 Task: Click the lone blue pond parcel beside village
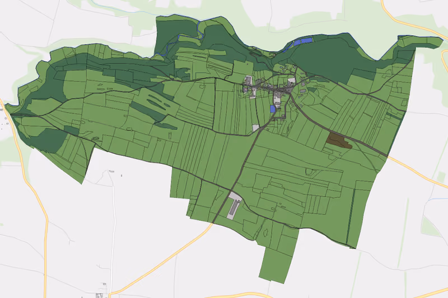[x=273, y=108]
